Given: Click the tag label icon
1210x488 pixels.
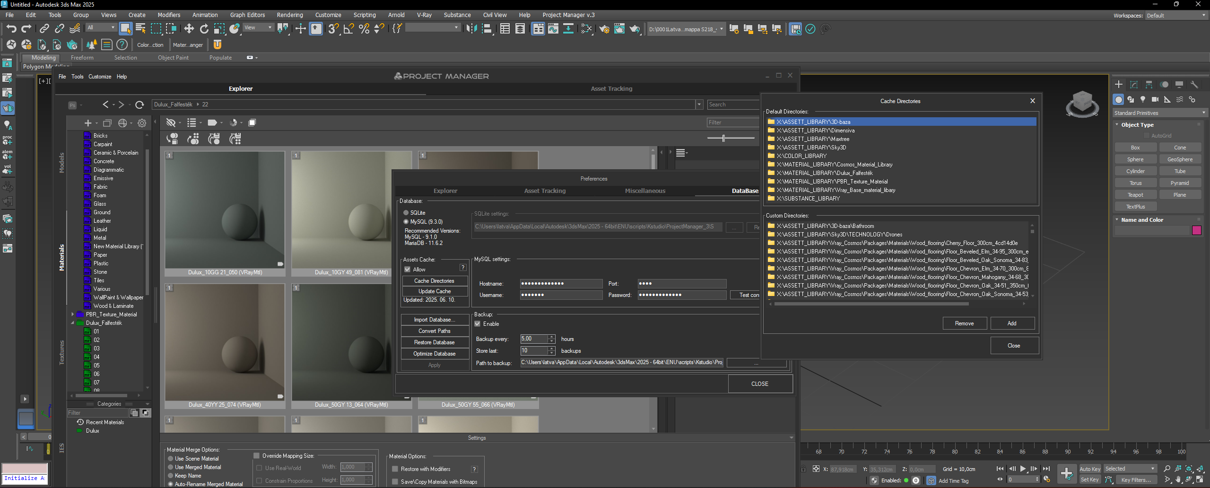Looking at the screenshot, I should 212,123.
